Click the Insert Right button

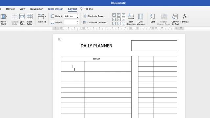[3, 19]
